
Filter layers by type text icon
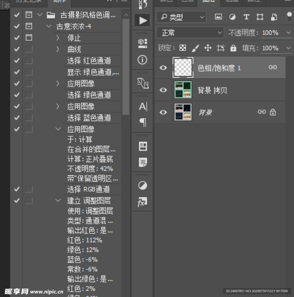tap(246, 17)
